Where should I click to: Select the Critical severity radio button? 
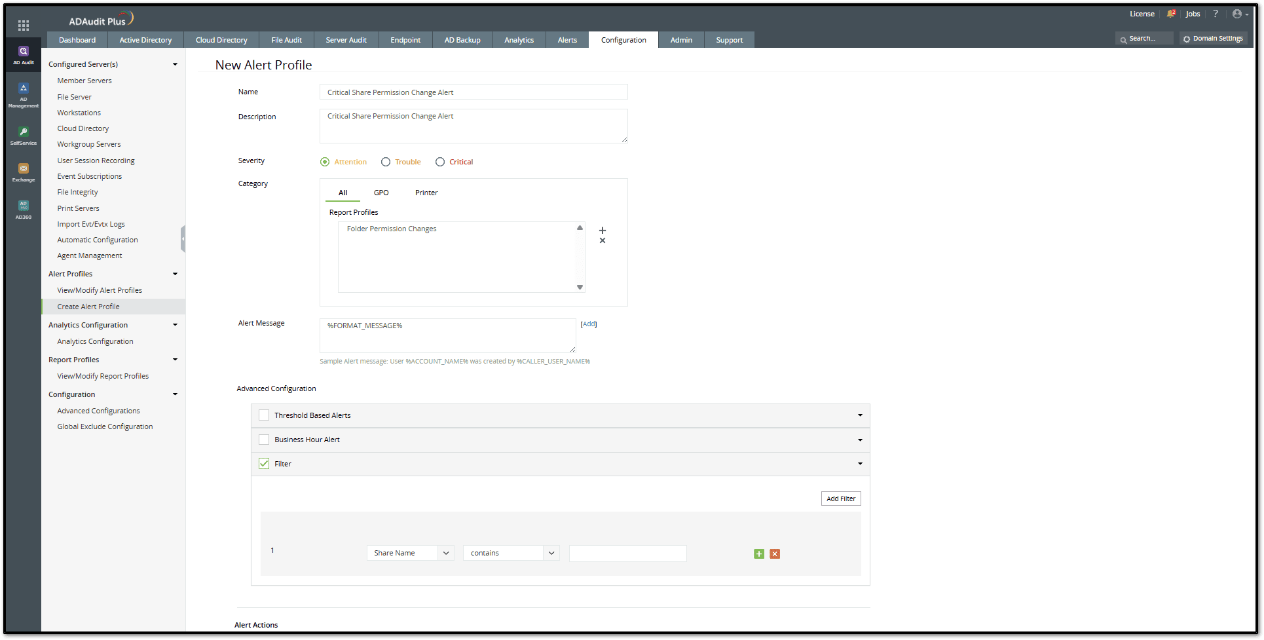440,162
